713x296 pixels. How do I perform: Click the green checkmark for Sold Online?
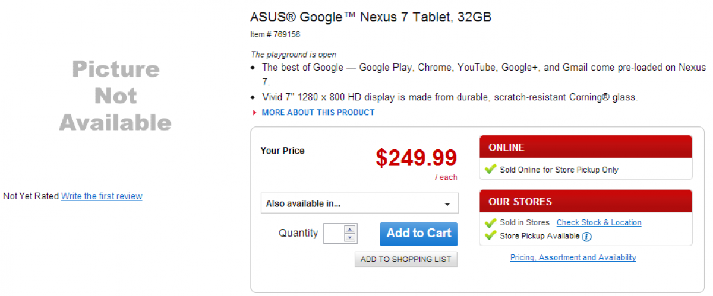click(x=490, y=170)
